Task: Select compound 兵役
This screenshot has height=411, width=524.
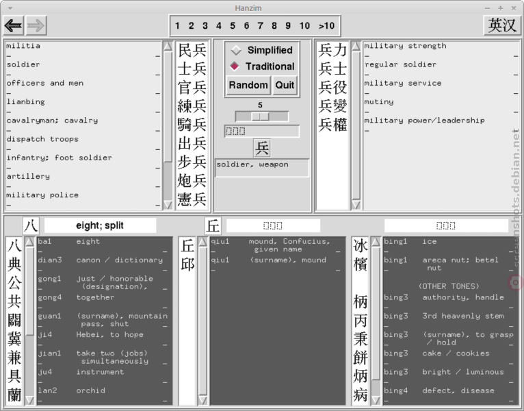Action: 332,88
